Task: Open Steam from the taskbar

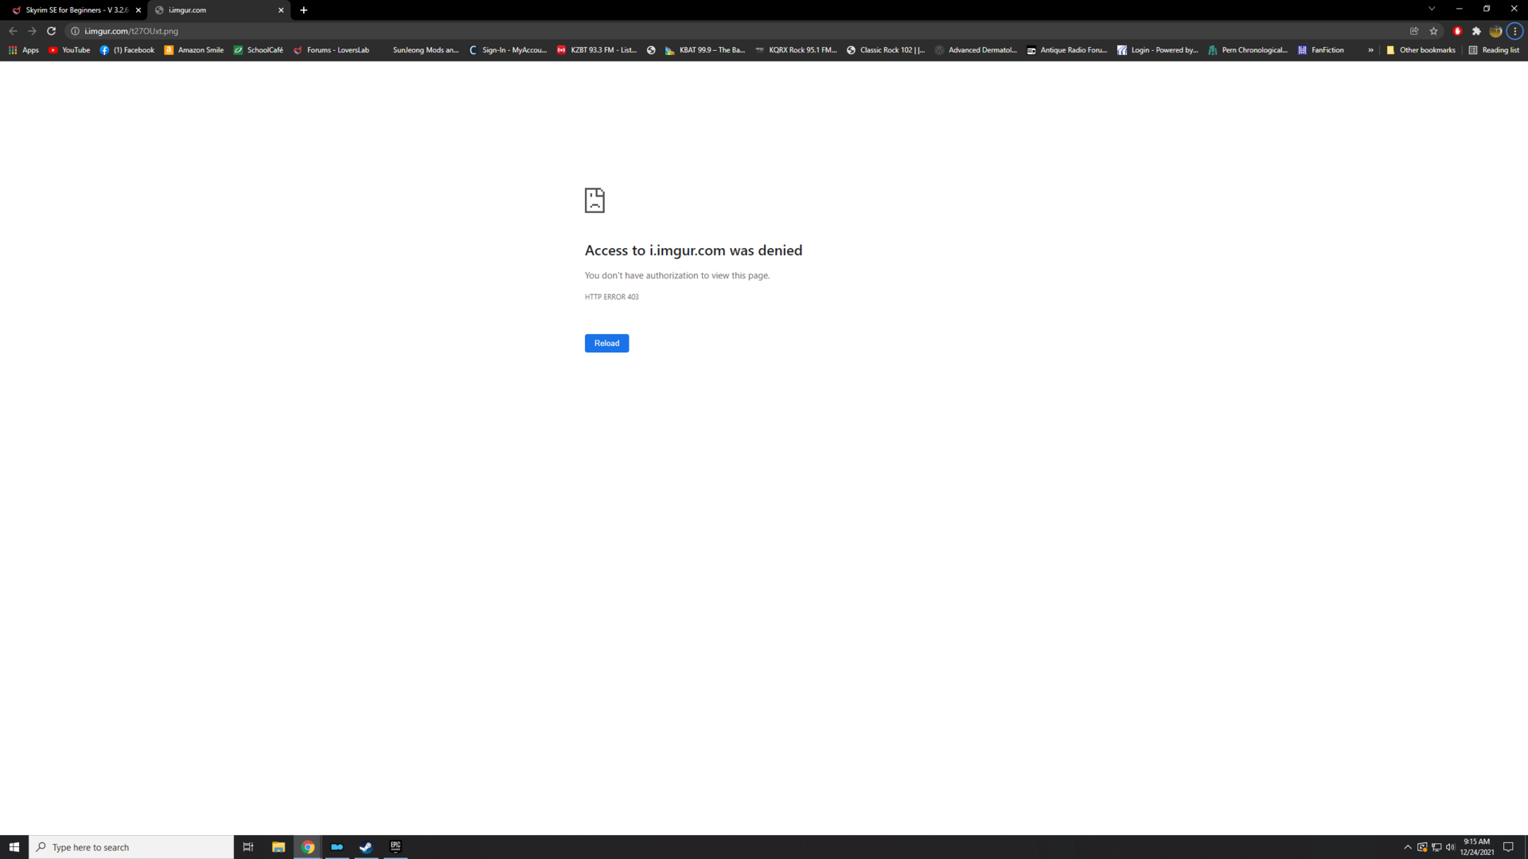Action: click(366, 847)
